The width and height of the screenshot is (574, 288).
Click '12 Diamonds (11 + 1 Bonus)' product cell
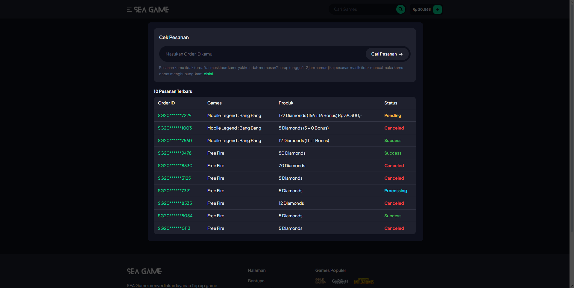304,141
